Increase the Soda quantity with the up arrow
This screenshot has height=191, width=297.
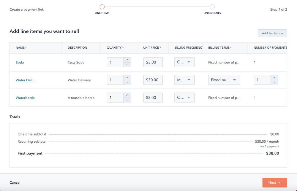pyautogui.click(x=127, y=60)
